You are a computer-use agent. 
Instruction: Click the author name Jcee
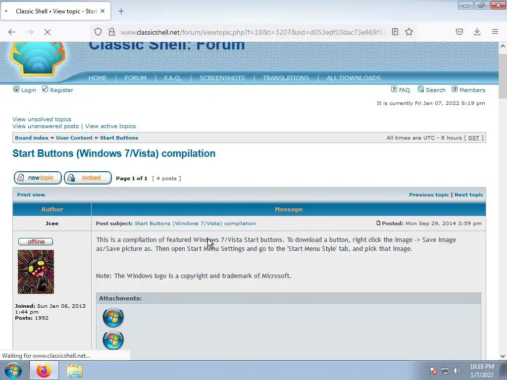click(x=51, y=223)
